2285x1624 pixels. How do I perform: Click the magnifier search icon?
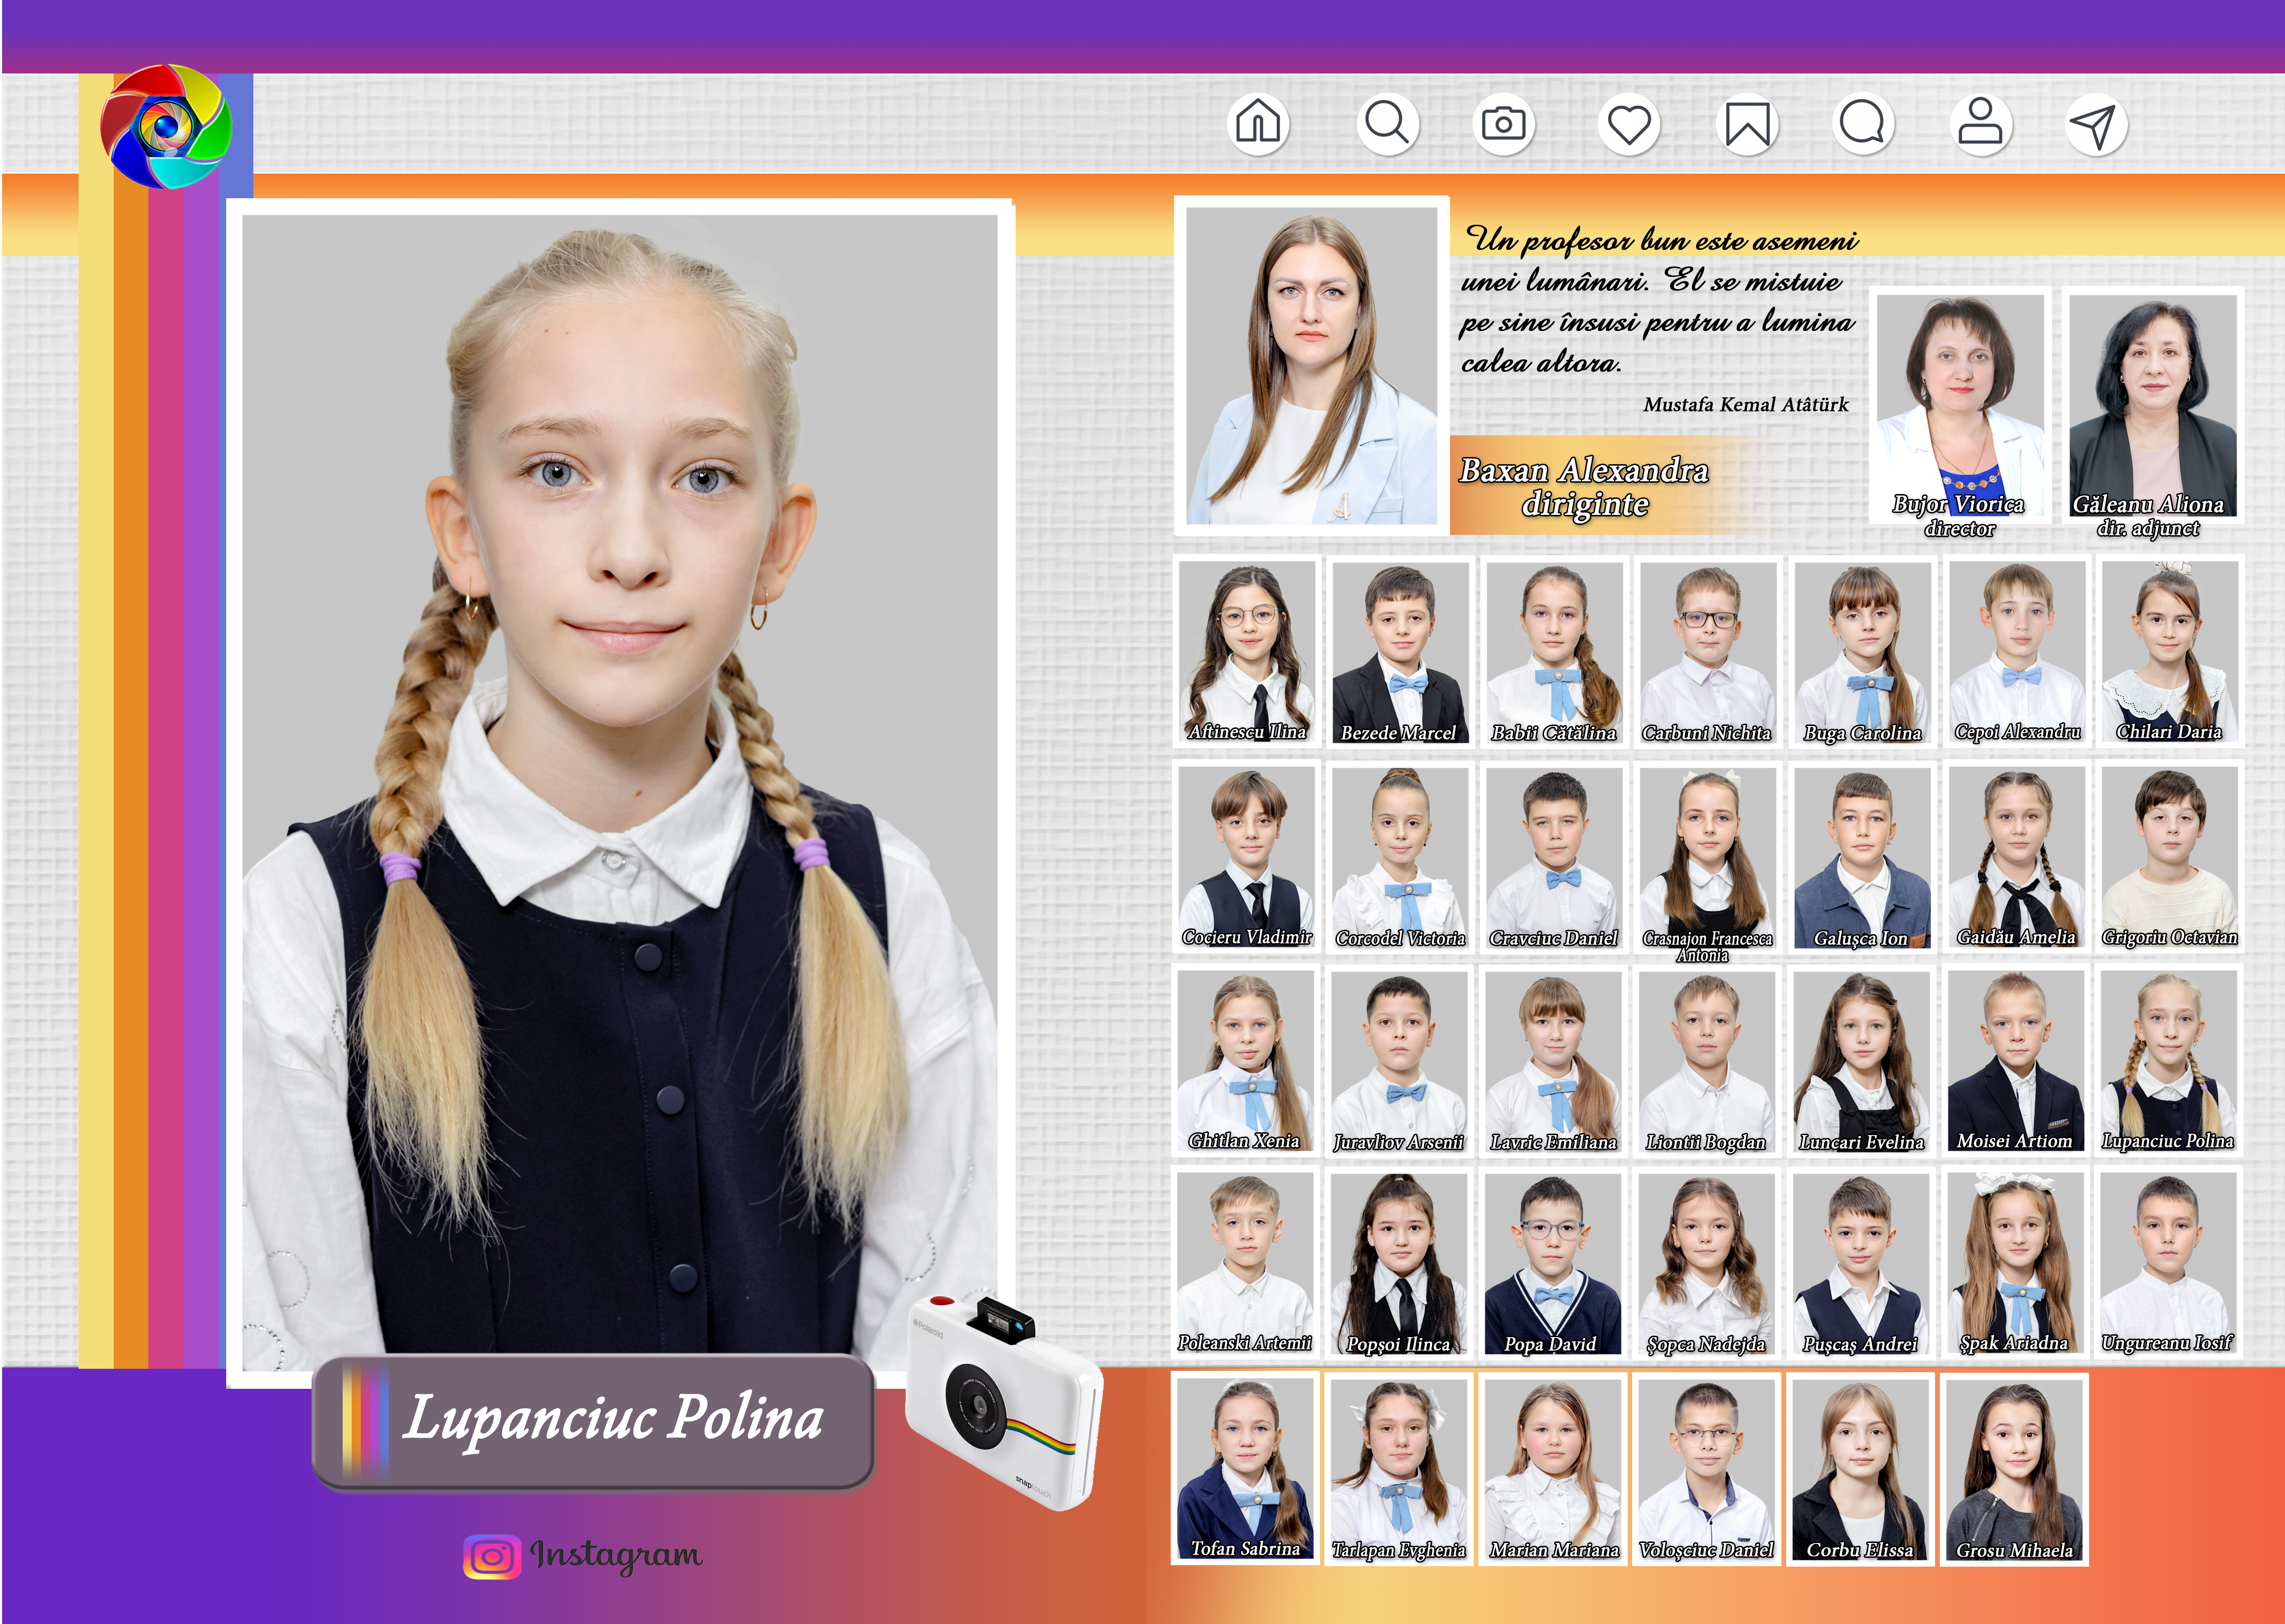(x=1387, y=124)
